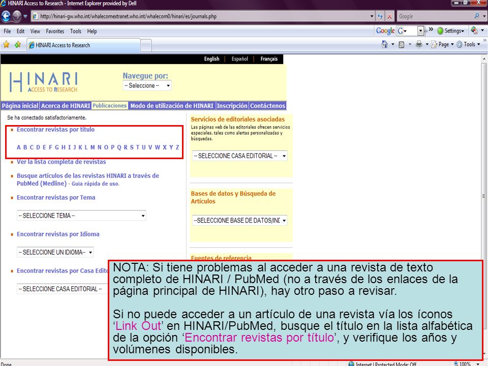Click the Refresh page icon
Image resolution: width=488 pixels, height=366 pixels.
[x=380, y=16]
